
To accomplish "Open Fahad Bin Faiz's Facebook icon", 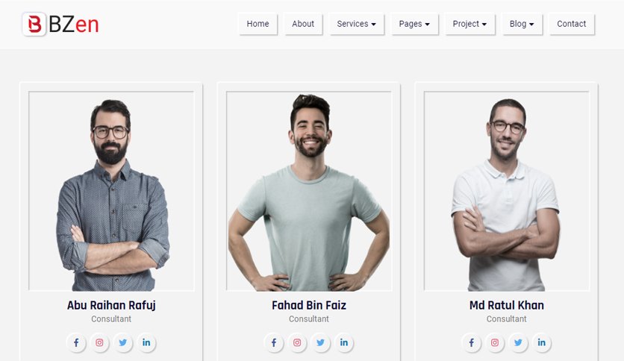I will click(x=274, y=342).
